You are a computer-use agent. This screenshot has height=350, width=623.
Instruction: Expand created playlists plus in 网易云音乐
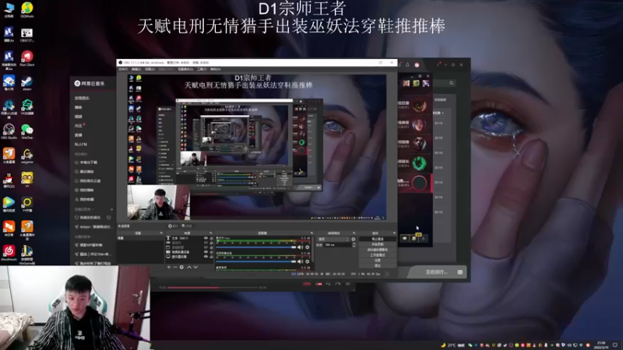pos(111,209)
